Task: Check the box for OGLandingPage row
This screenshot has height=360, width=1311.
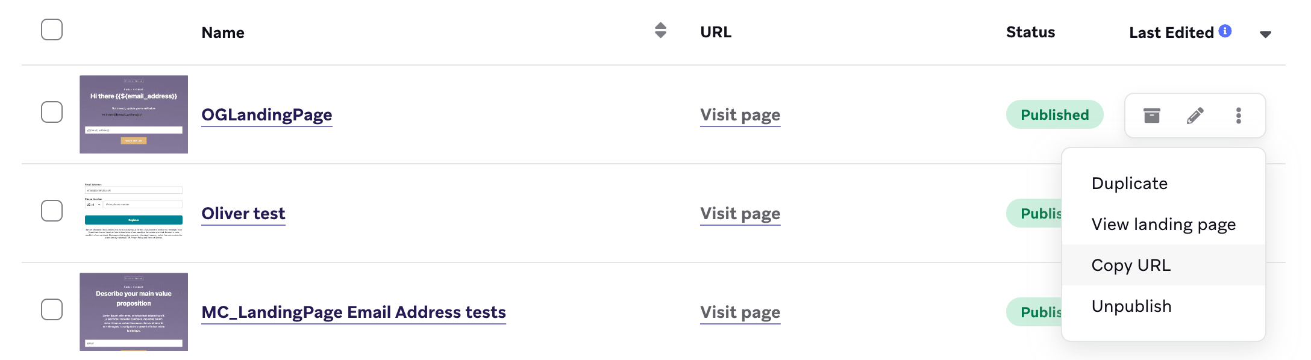Action: [x=52, y=112]
